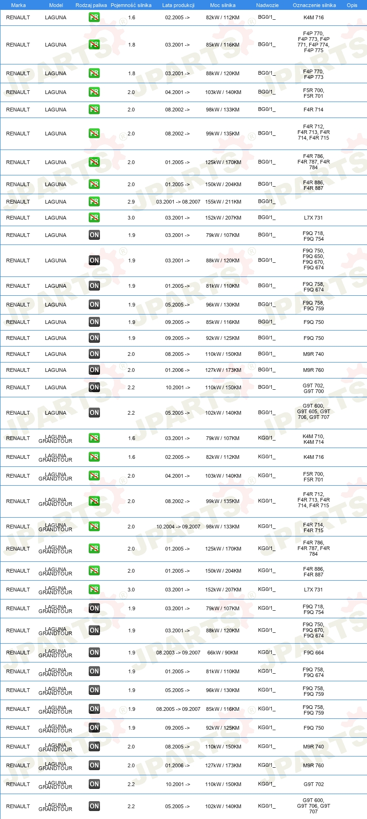Click PB icon in BG0/1_ 125kW / 170KM row
This screenshot has width=367, height=819.
(x=94, y=162)
